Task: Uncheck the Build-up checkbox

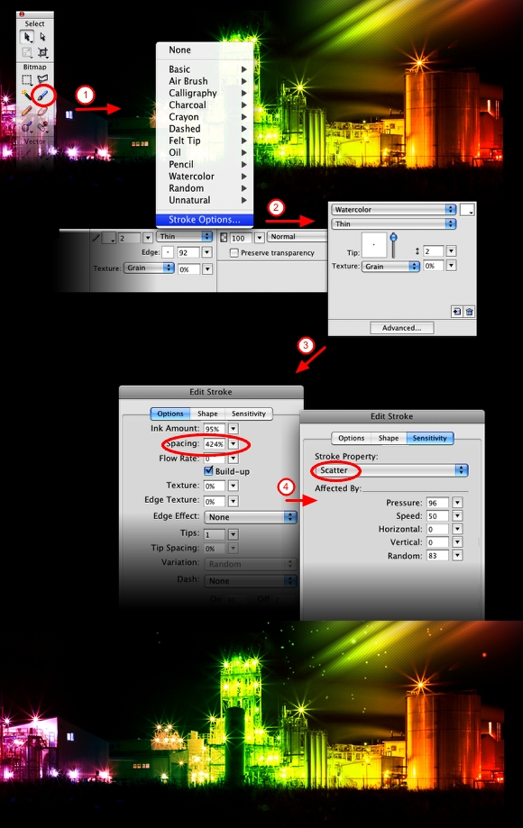Action: pyautogui.click(x=208, y=470)
